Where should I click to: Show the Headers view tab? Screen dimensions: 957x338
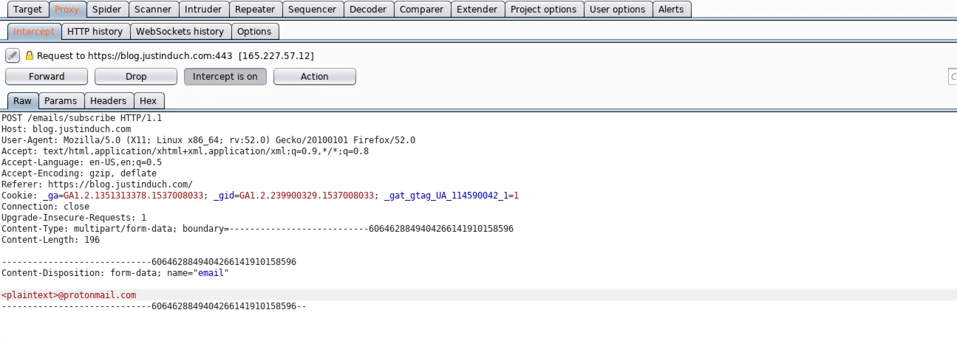click(108, 101)
